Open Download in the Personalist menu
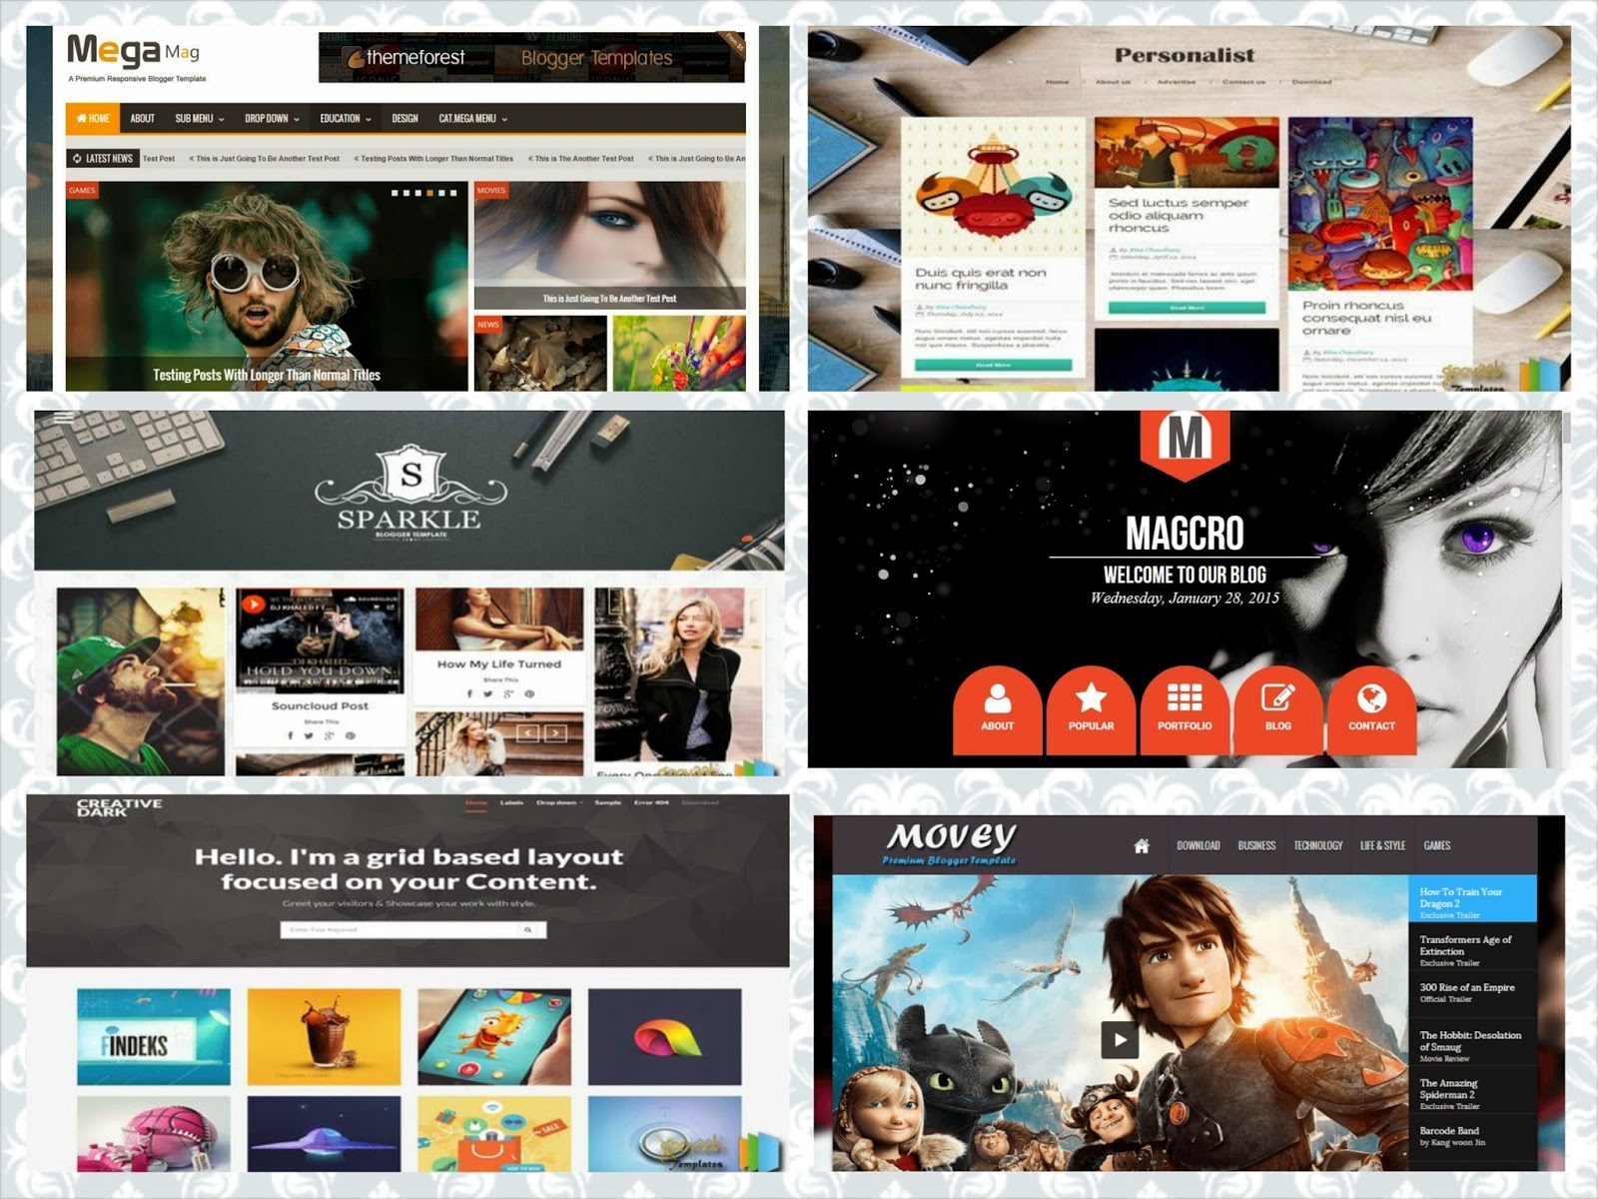Viewport: 1598px width, 1199px height. coord(1310,82)
